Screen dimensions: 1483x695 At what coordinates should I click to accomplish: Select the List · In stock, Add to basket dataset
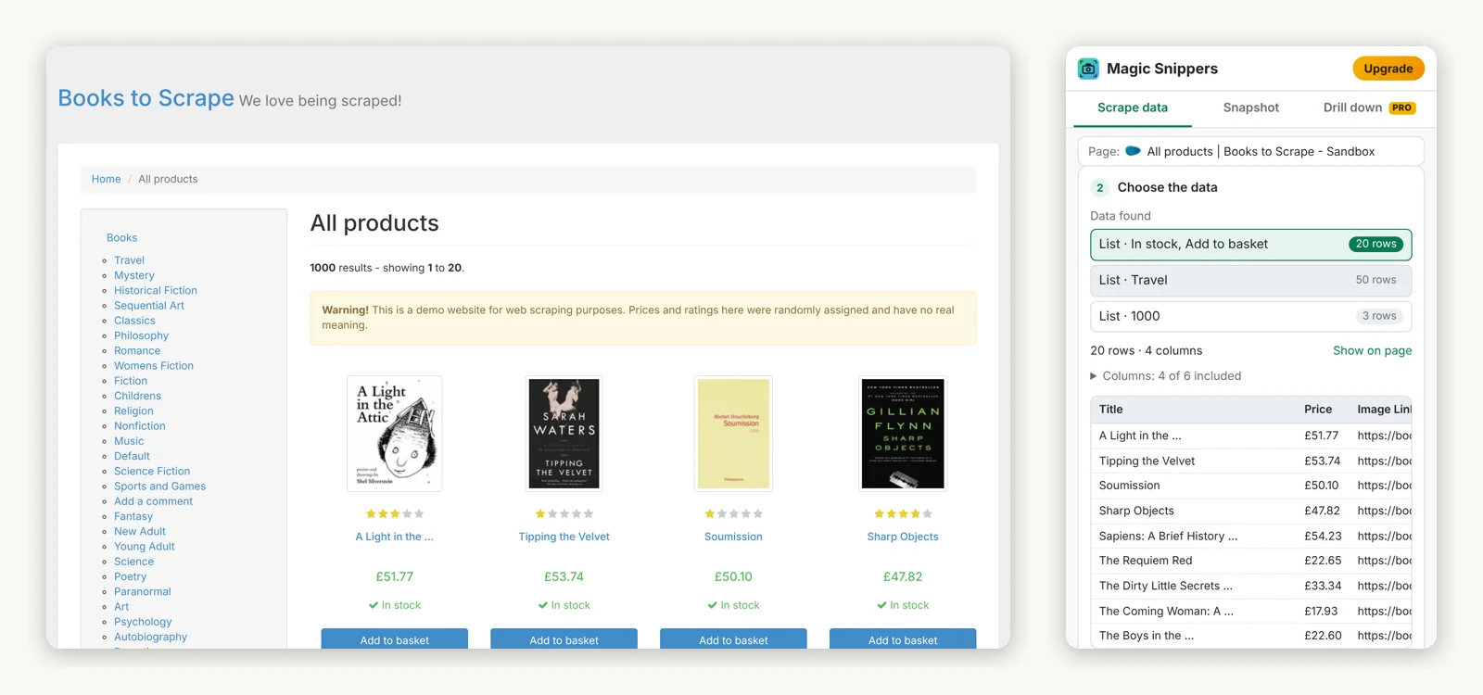[x=1250, y=245]
